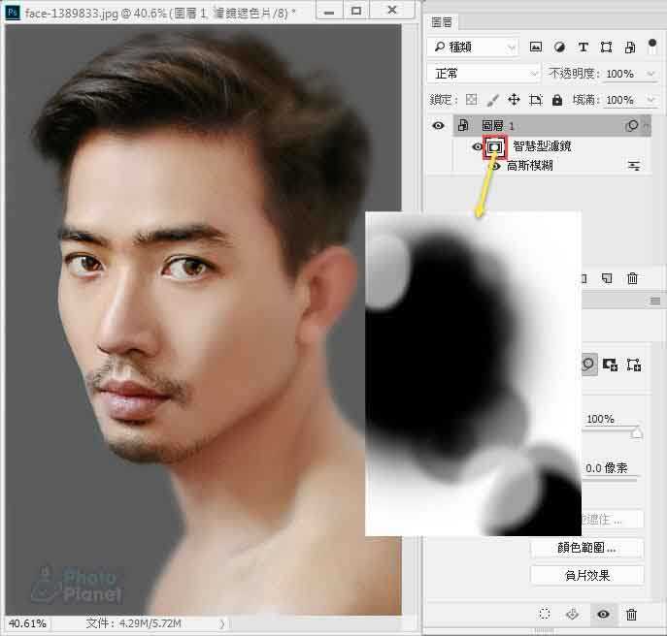The image size is (667, 636).
Task: Load selection from mask icon
Action: [545, 615]
